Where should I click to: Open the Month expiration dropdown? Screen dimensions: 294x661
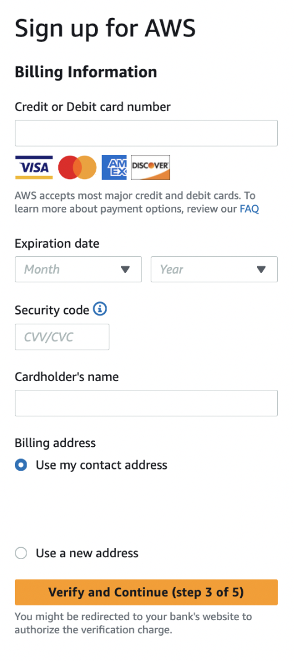[78, 269]
